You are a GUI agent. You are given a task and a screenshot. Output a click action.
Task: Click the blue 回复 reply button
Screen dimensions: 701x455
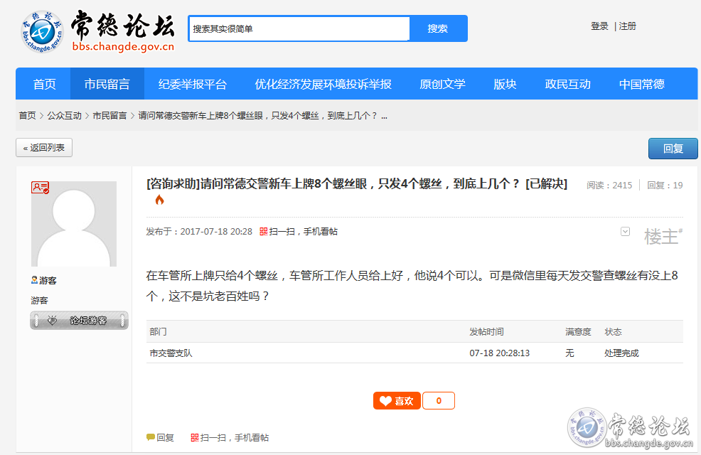pyautogui.click(x=673, y=149)
